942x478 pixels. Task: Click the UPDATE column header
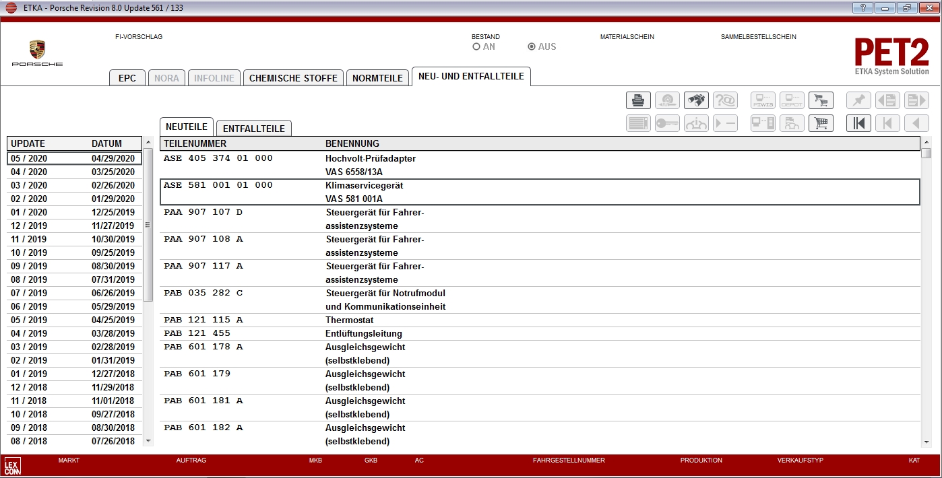(28, 143)
